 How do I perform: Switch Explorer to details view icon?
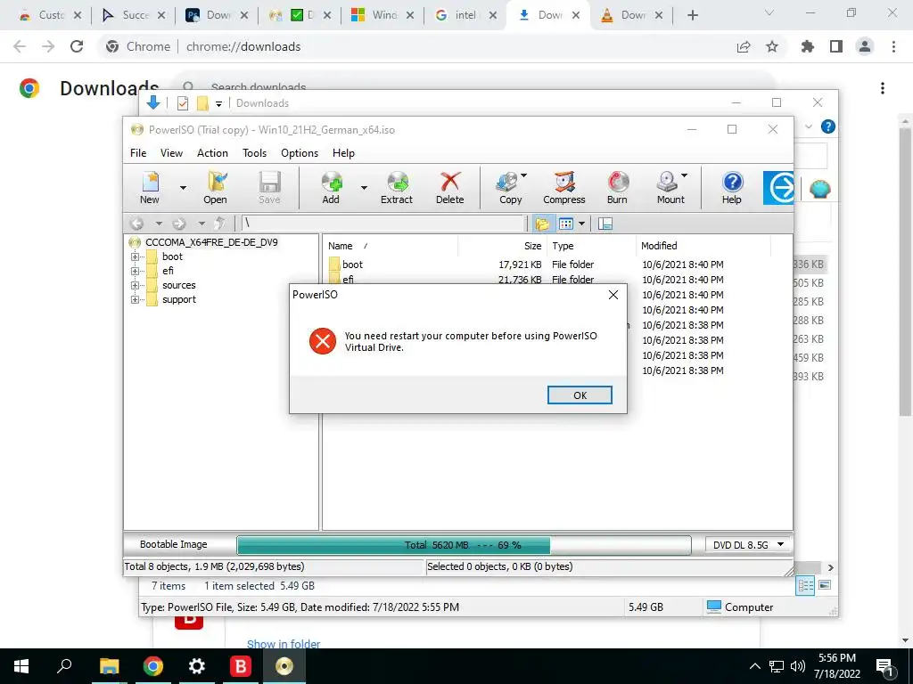[806, 586]
